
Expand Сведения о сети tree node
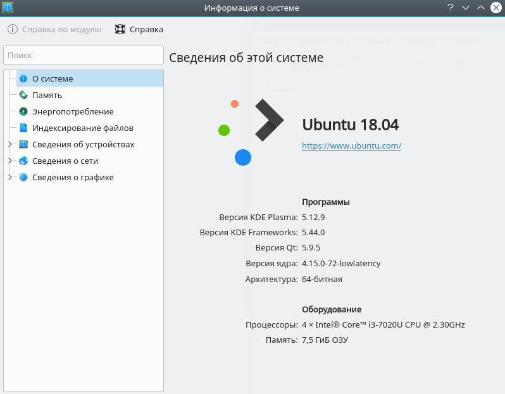coord(10,161)
